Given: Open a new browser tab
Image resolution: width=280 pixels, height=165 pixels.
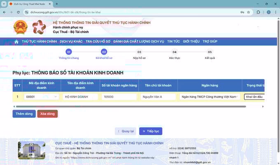Looking at the screenshot, I should click(x=56, y=4).
